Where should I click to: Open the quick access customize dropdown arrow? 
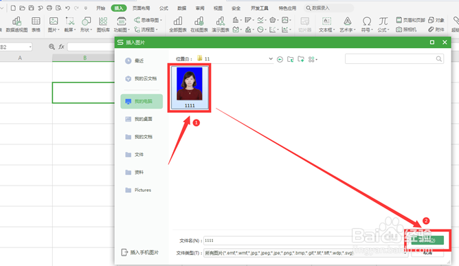85,8
